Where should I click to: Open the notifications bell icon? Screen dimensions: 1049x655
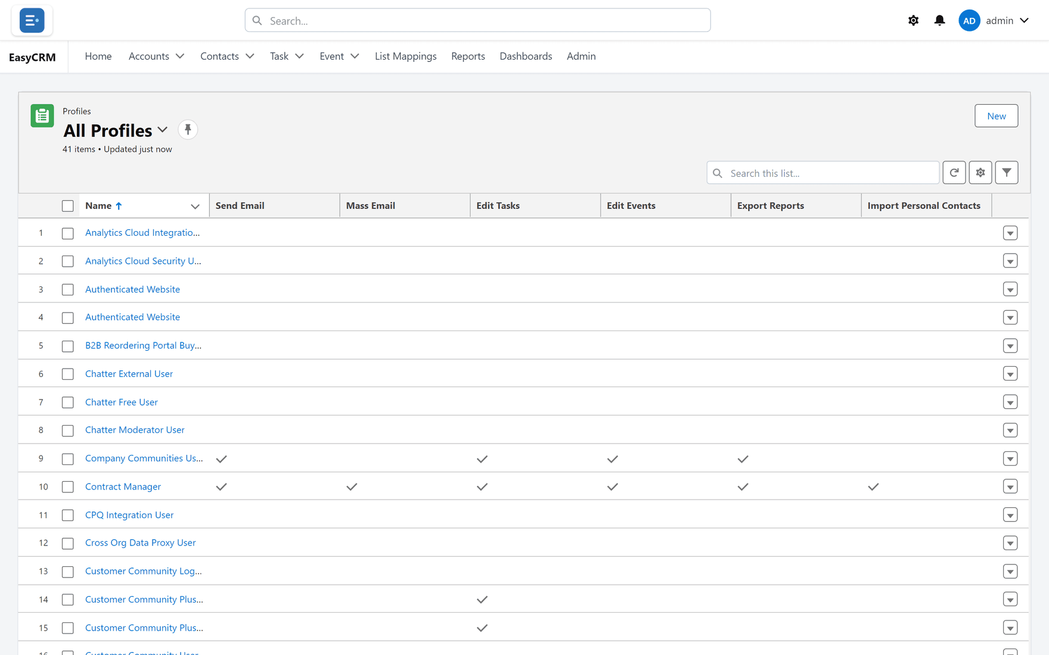pyautogui.click(x=939, y=20)
